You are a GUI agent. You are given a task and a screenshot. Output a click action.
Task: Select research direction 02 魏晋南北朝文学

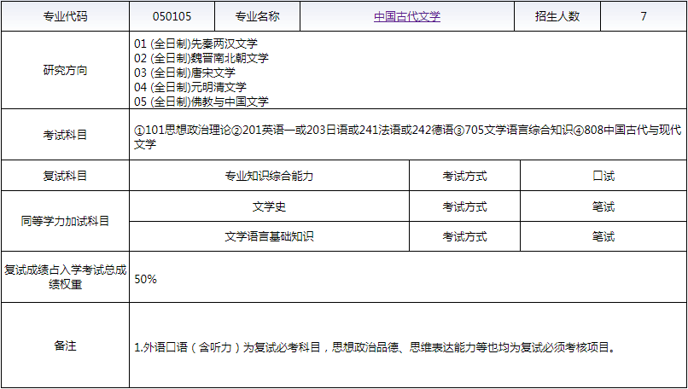tap(201, 58)
